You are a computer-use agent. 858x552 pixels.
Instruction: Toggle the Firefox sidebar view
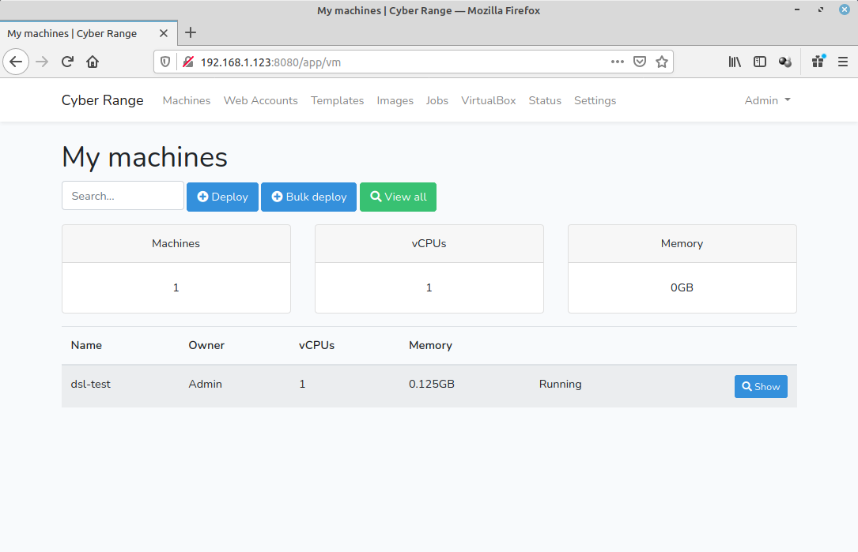click(759, 62)
